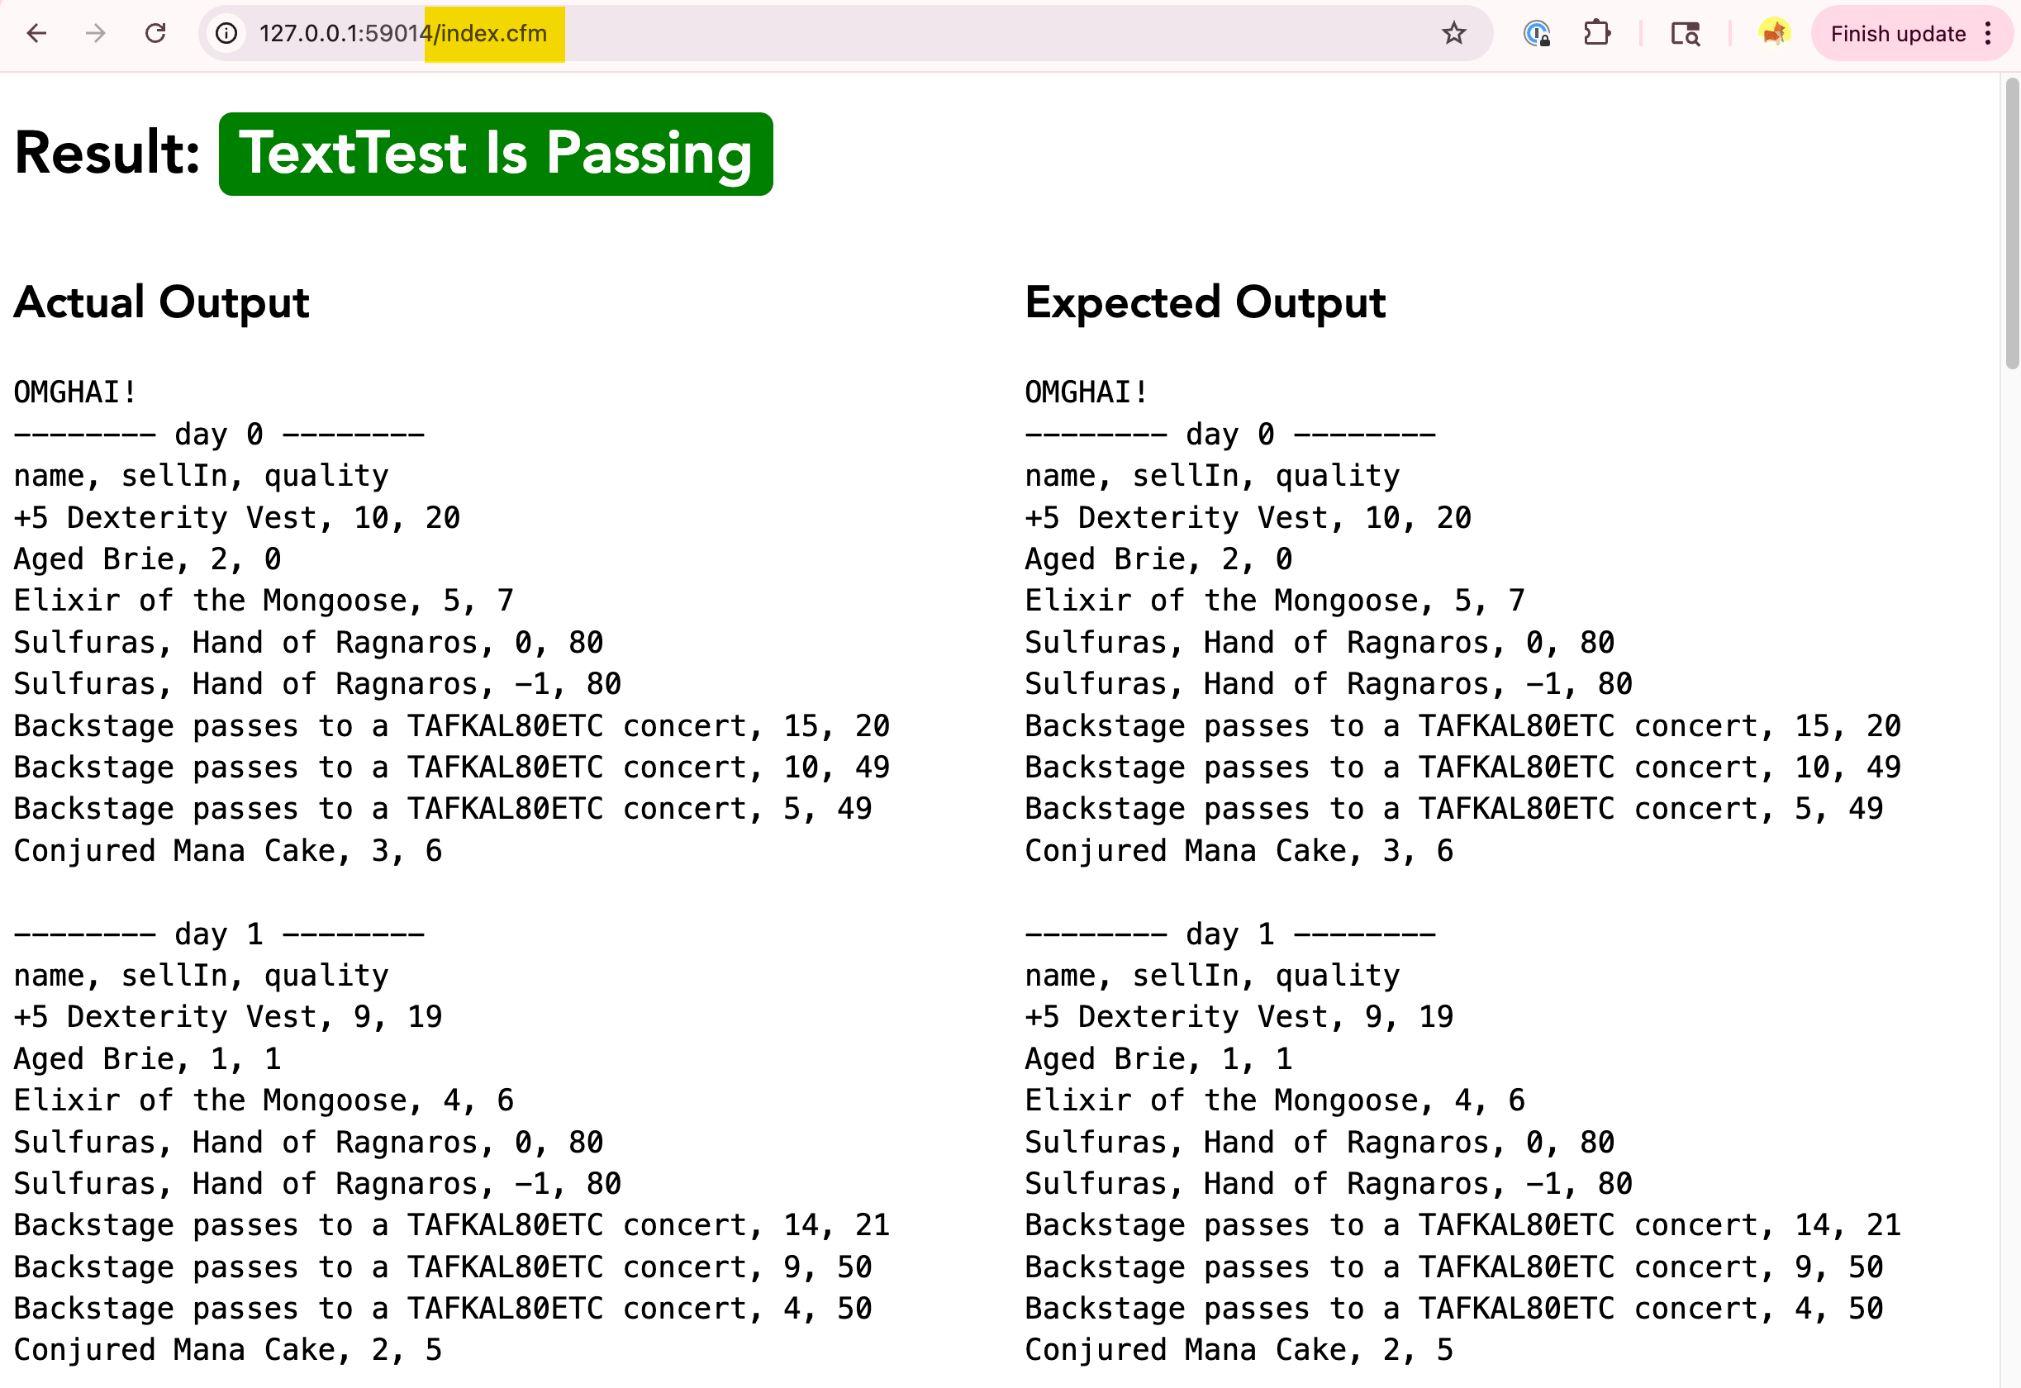Open the Extensions puzzle-piece icon
The width and height of the screenshot is (2021, 1388).
[x=1597, y=33]
